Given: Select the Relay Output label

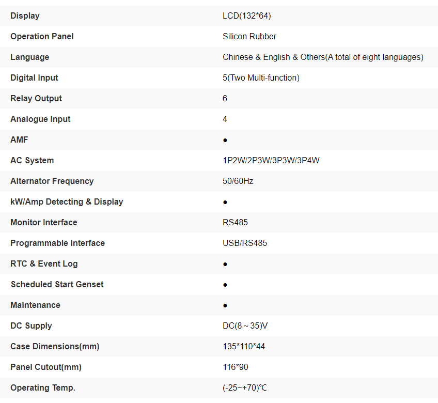Looking at the screenshot, I should (36, 98).
